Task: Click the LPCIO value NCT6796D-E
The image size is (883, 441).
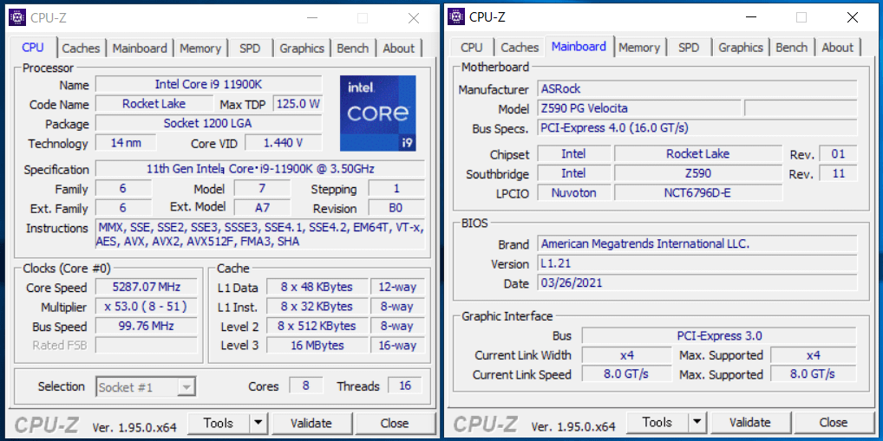Action: click(x=698, y=193)
